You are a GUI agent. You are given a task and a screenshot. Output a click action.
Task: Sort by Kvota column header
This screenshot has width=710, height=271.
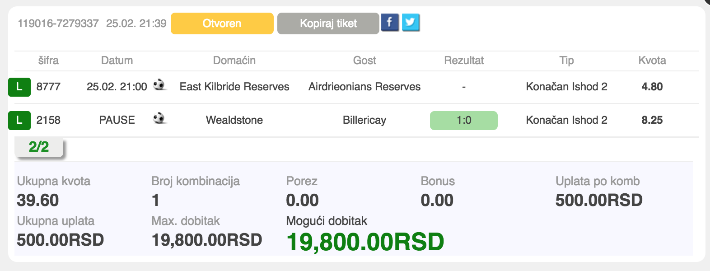(x=652, y=61)
